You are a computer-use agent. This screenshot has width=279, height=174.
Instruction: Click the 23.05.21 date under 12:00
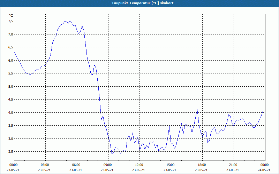tap(138, 170)
